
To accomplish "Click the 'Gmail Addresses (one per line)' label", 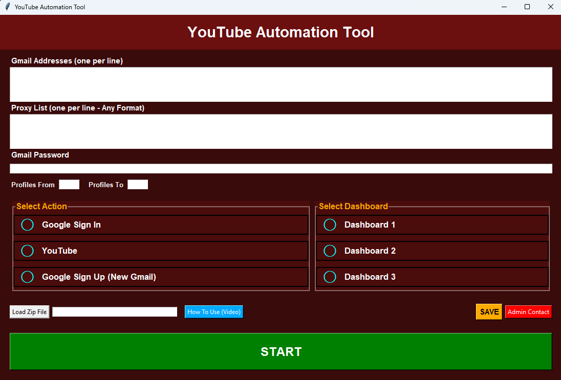I will click(67, 61).
